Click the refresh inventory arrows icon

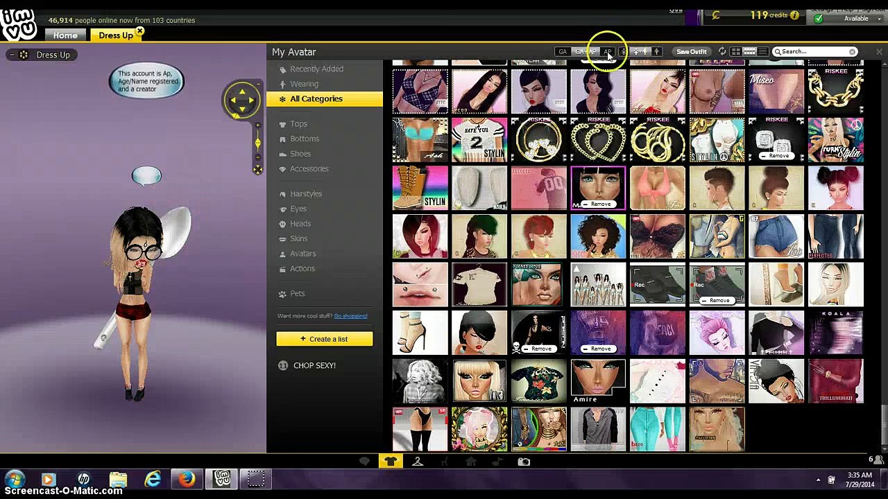click(x=722, y=51)
